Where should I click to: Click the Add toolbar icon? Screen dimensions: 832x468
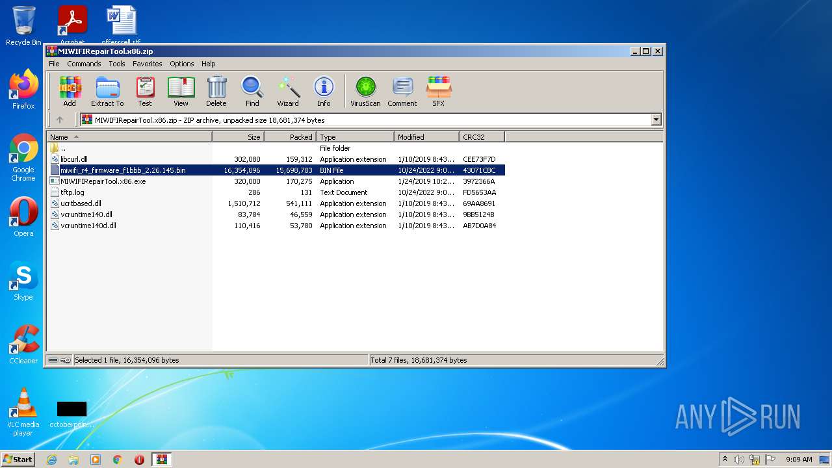[x=70, y=91]
